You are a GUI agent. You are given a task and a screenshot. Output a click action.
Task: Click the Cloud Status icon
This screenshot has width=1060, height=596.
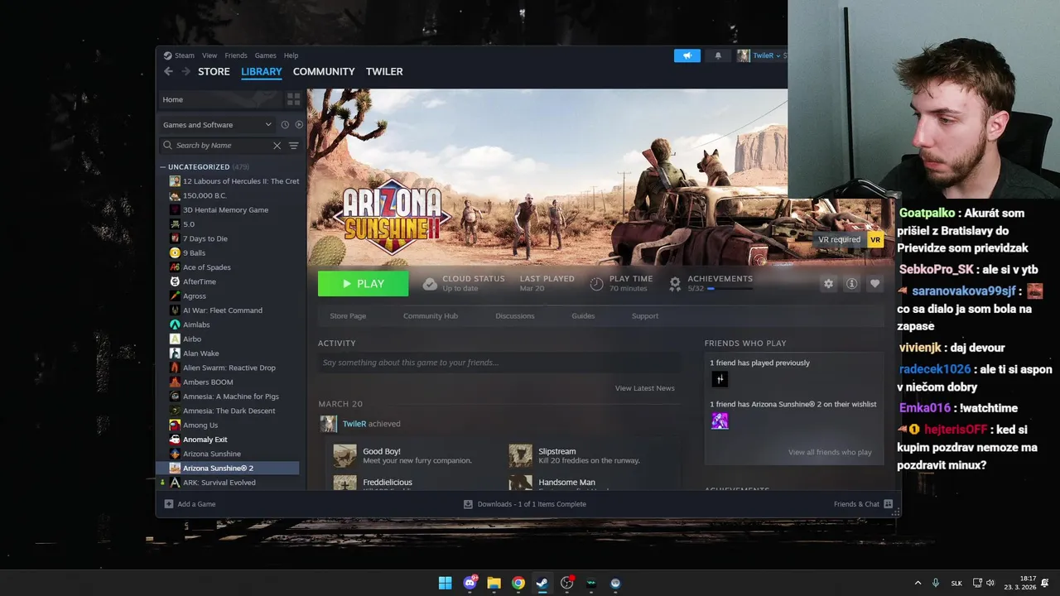click(x=429, y=284)
